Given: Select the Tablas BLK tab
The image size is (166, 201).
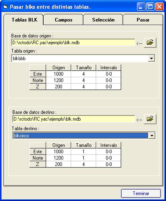Looking at the screenshot, I should (25, 20).
